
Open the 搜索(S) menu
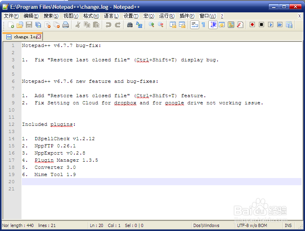(51, 16)
